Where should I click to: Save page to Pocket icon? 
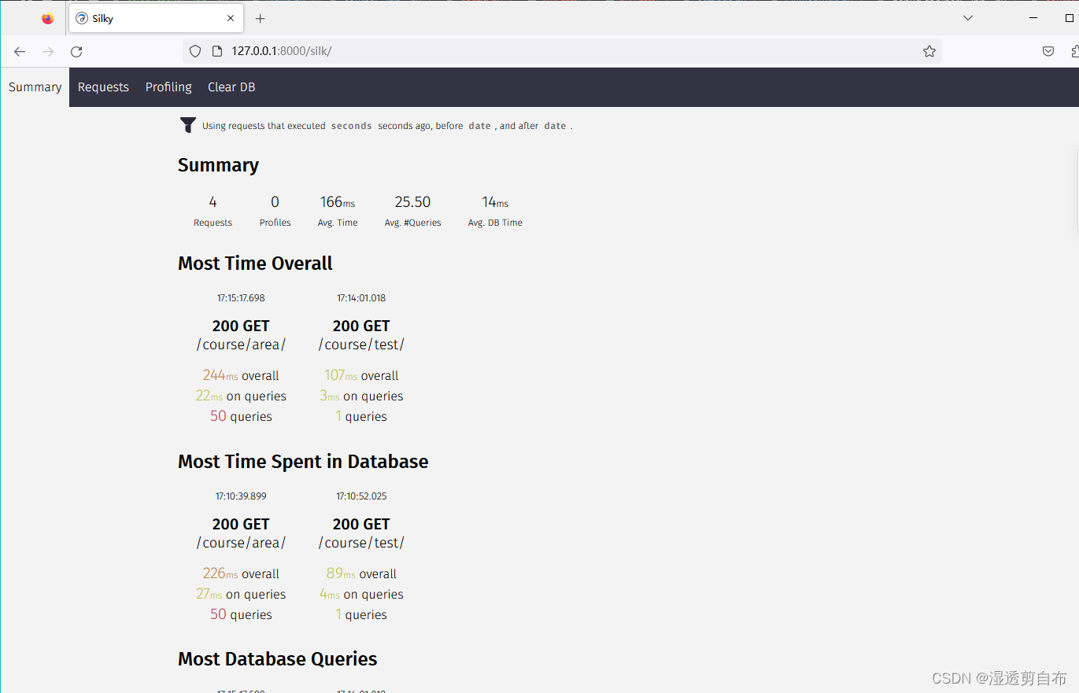pyautogui.click(x=1048, y=51)
